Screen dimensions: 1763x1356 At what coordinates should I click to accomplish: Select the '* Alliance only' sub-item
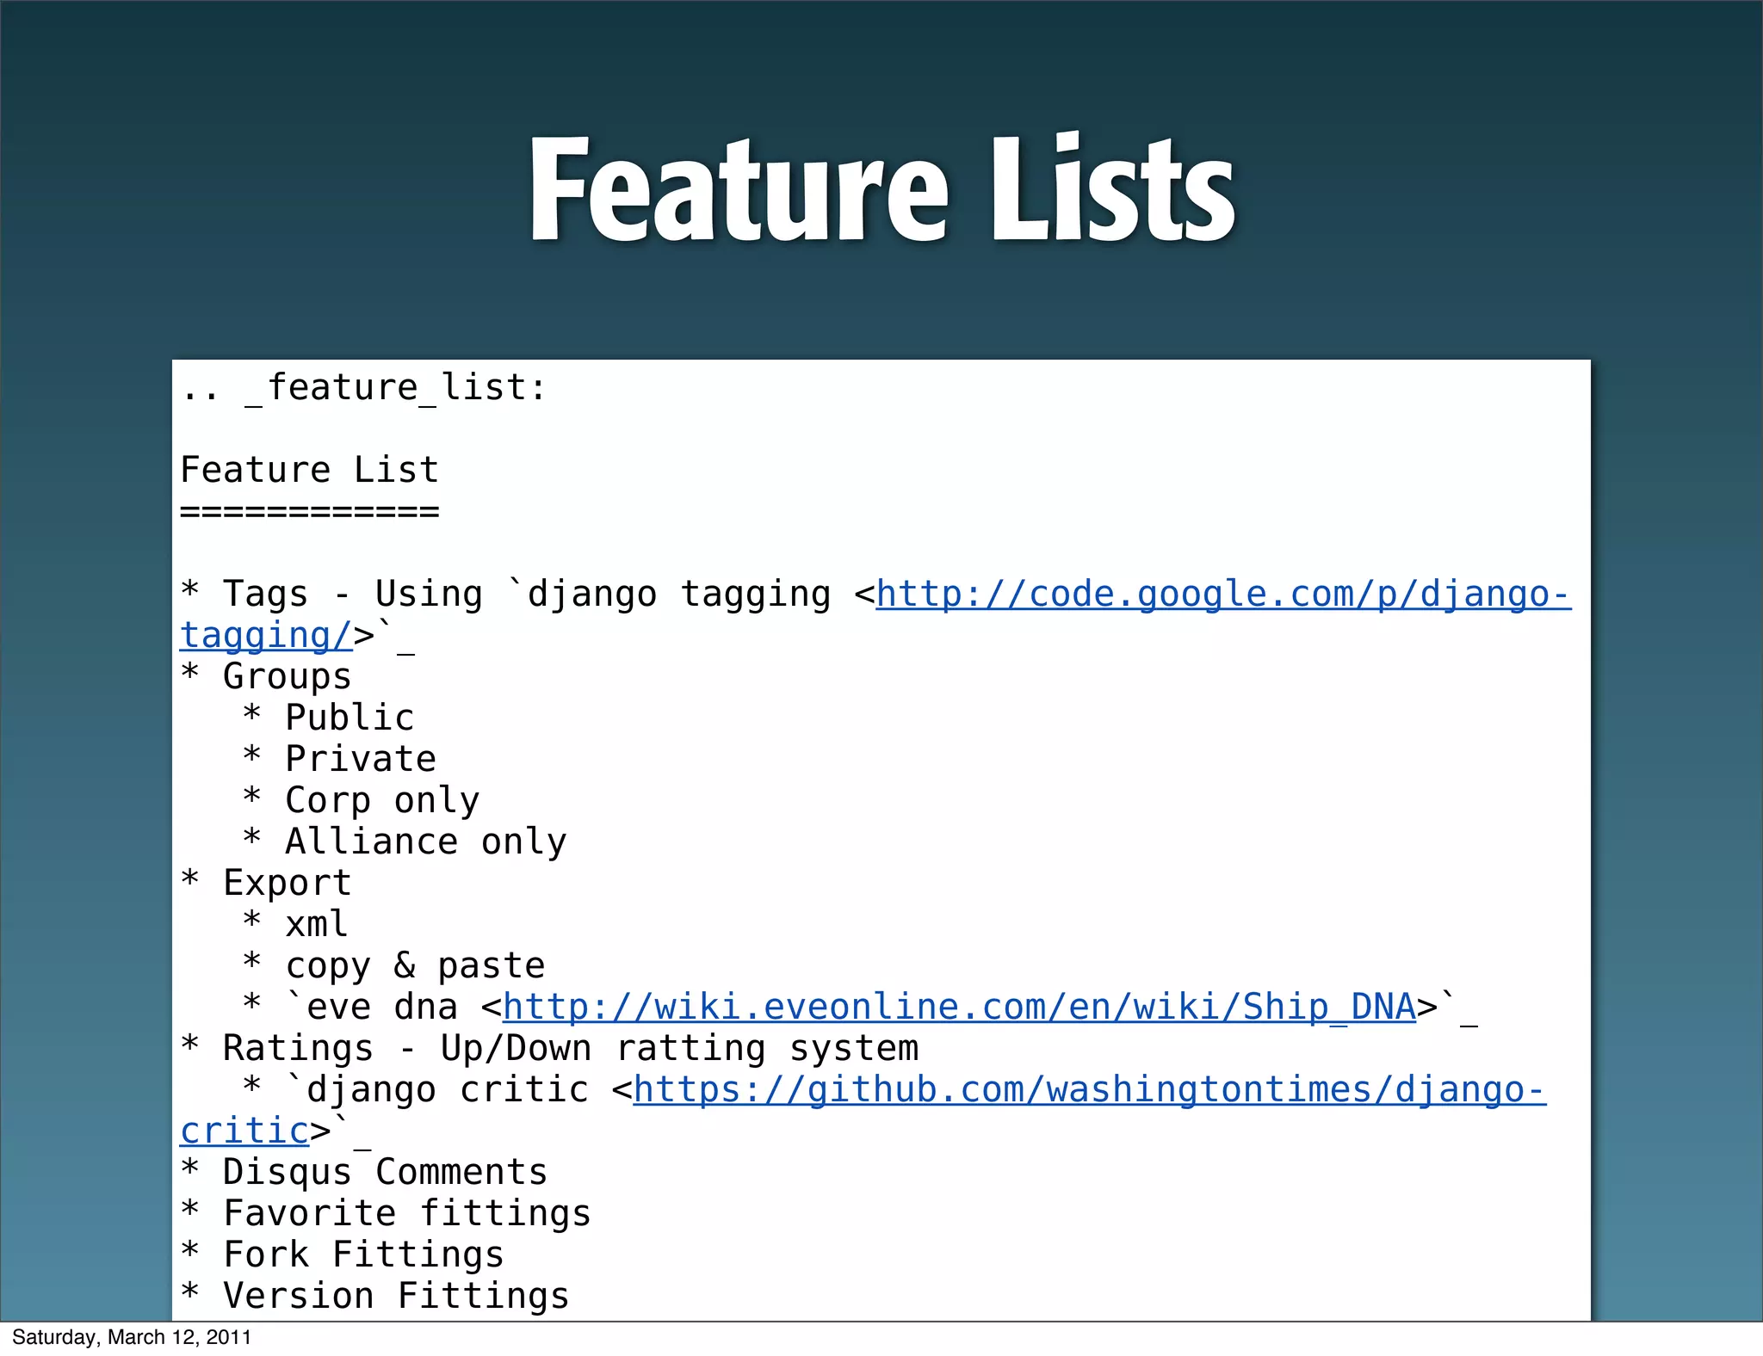click(x=405, y=842)
